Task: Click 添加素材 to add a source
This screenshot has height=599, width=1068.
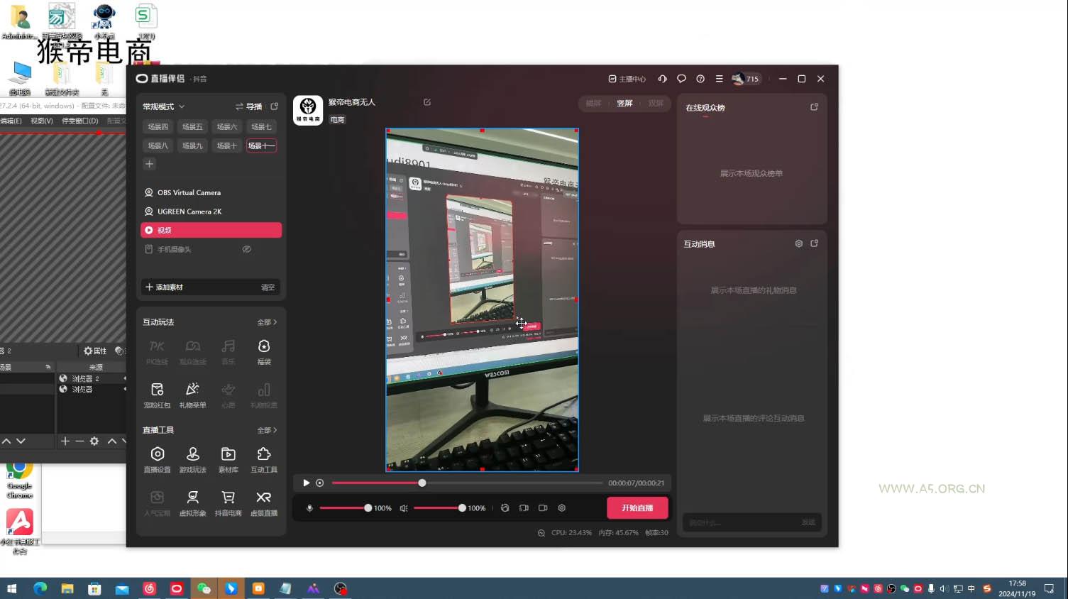Action: click(x=165, y=287)
